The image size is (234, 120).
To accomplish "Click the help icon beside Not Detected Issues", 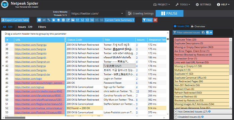I will pyautogui.click(x=209, y=112).
